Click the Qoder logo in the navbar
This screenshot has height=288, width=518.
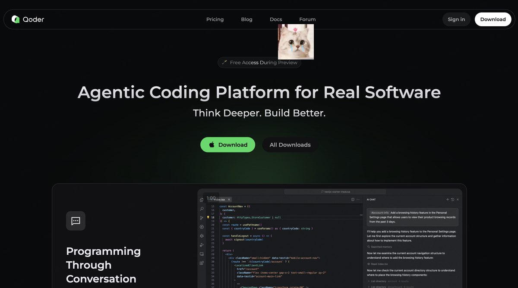click(28, 19)
